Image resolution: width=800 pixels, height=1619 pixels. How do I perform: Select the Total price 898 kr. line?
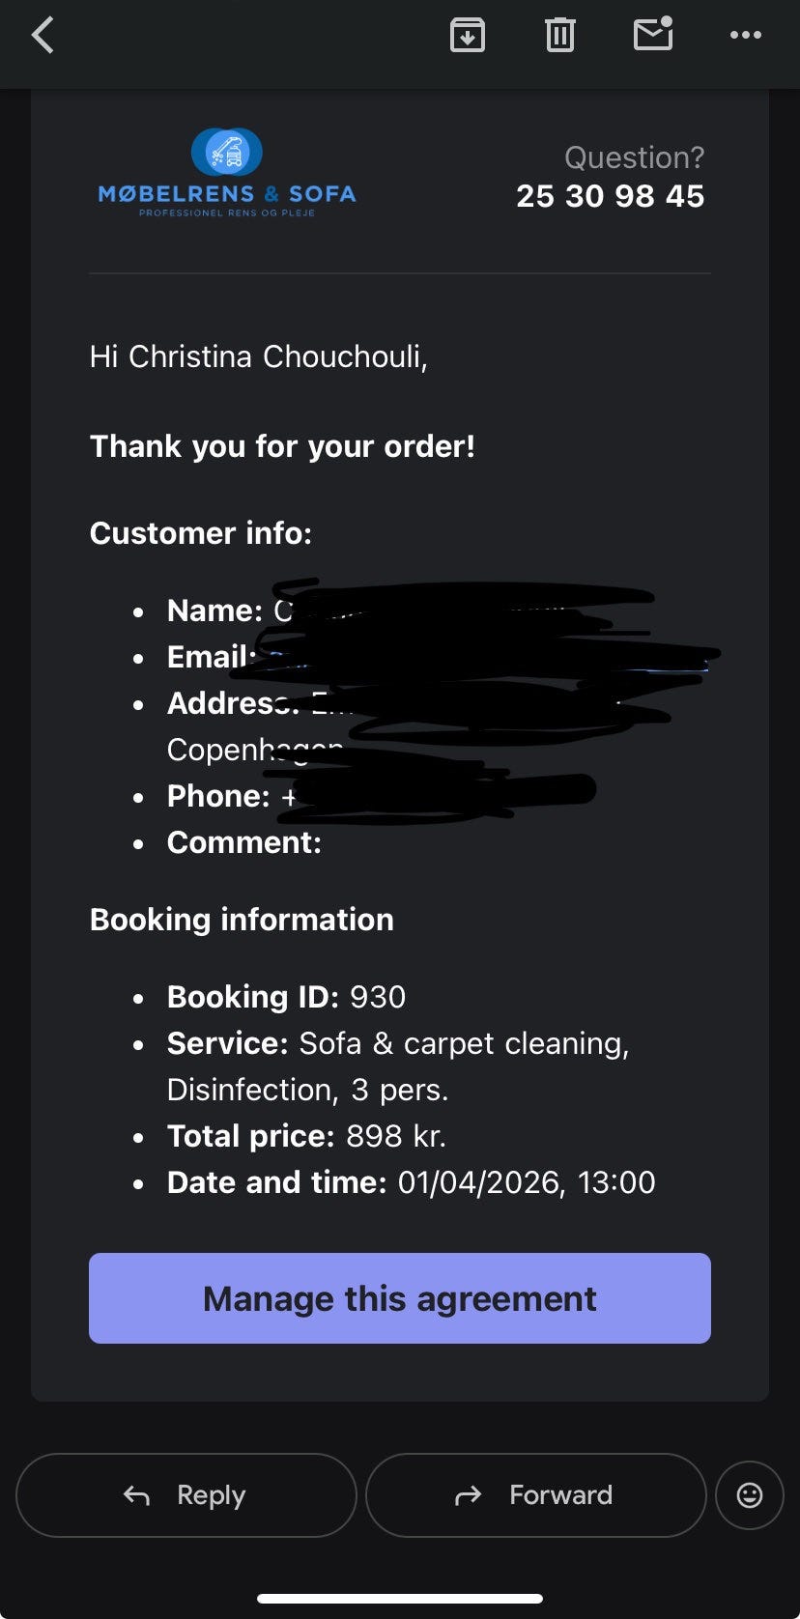point(306,1136)
